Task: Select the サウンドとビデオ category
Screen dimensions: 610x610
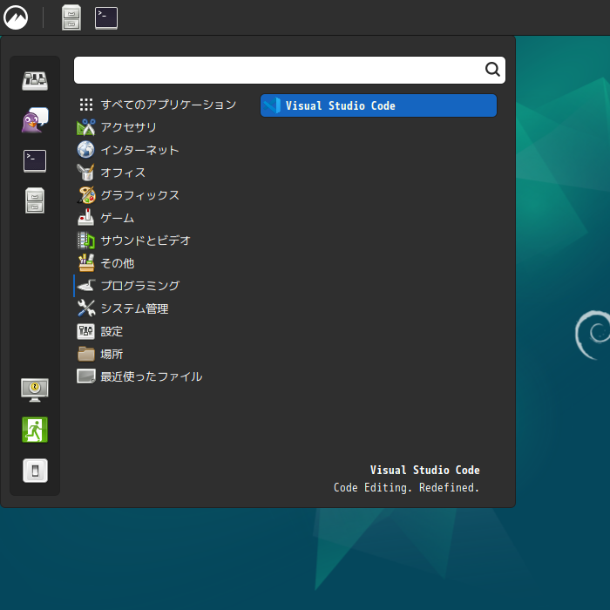Action: click(145, 241)
